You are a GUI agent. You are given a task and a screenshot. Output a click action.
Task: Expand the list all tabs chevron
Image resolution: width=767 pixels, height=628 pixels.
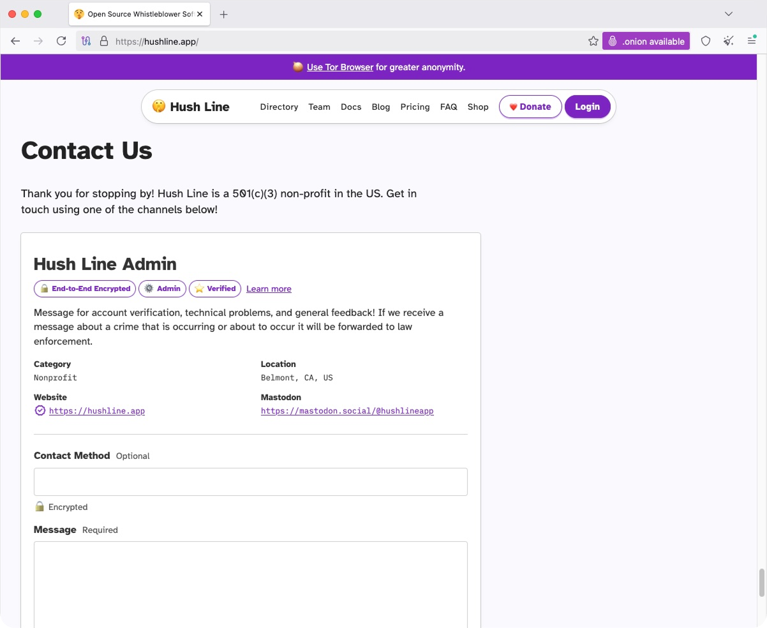coord(729,14)
